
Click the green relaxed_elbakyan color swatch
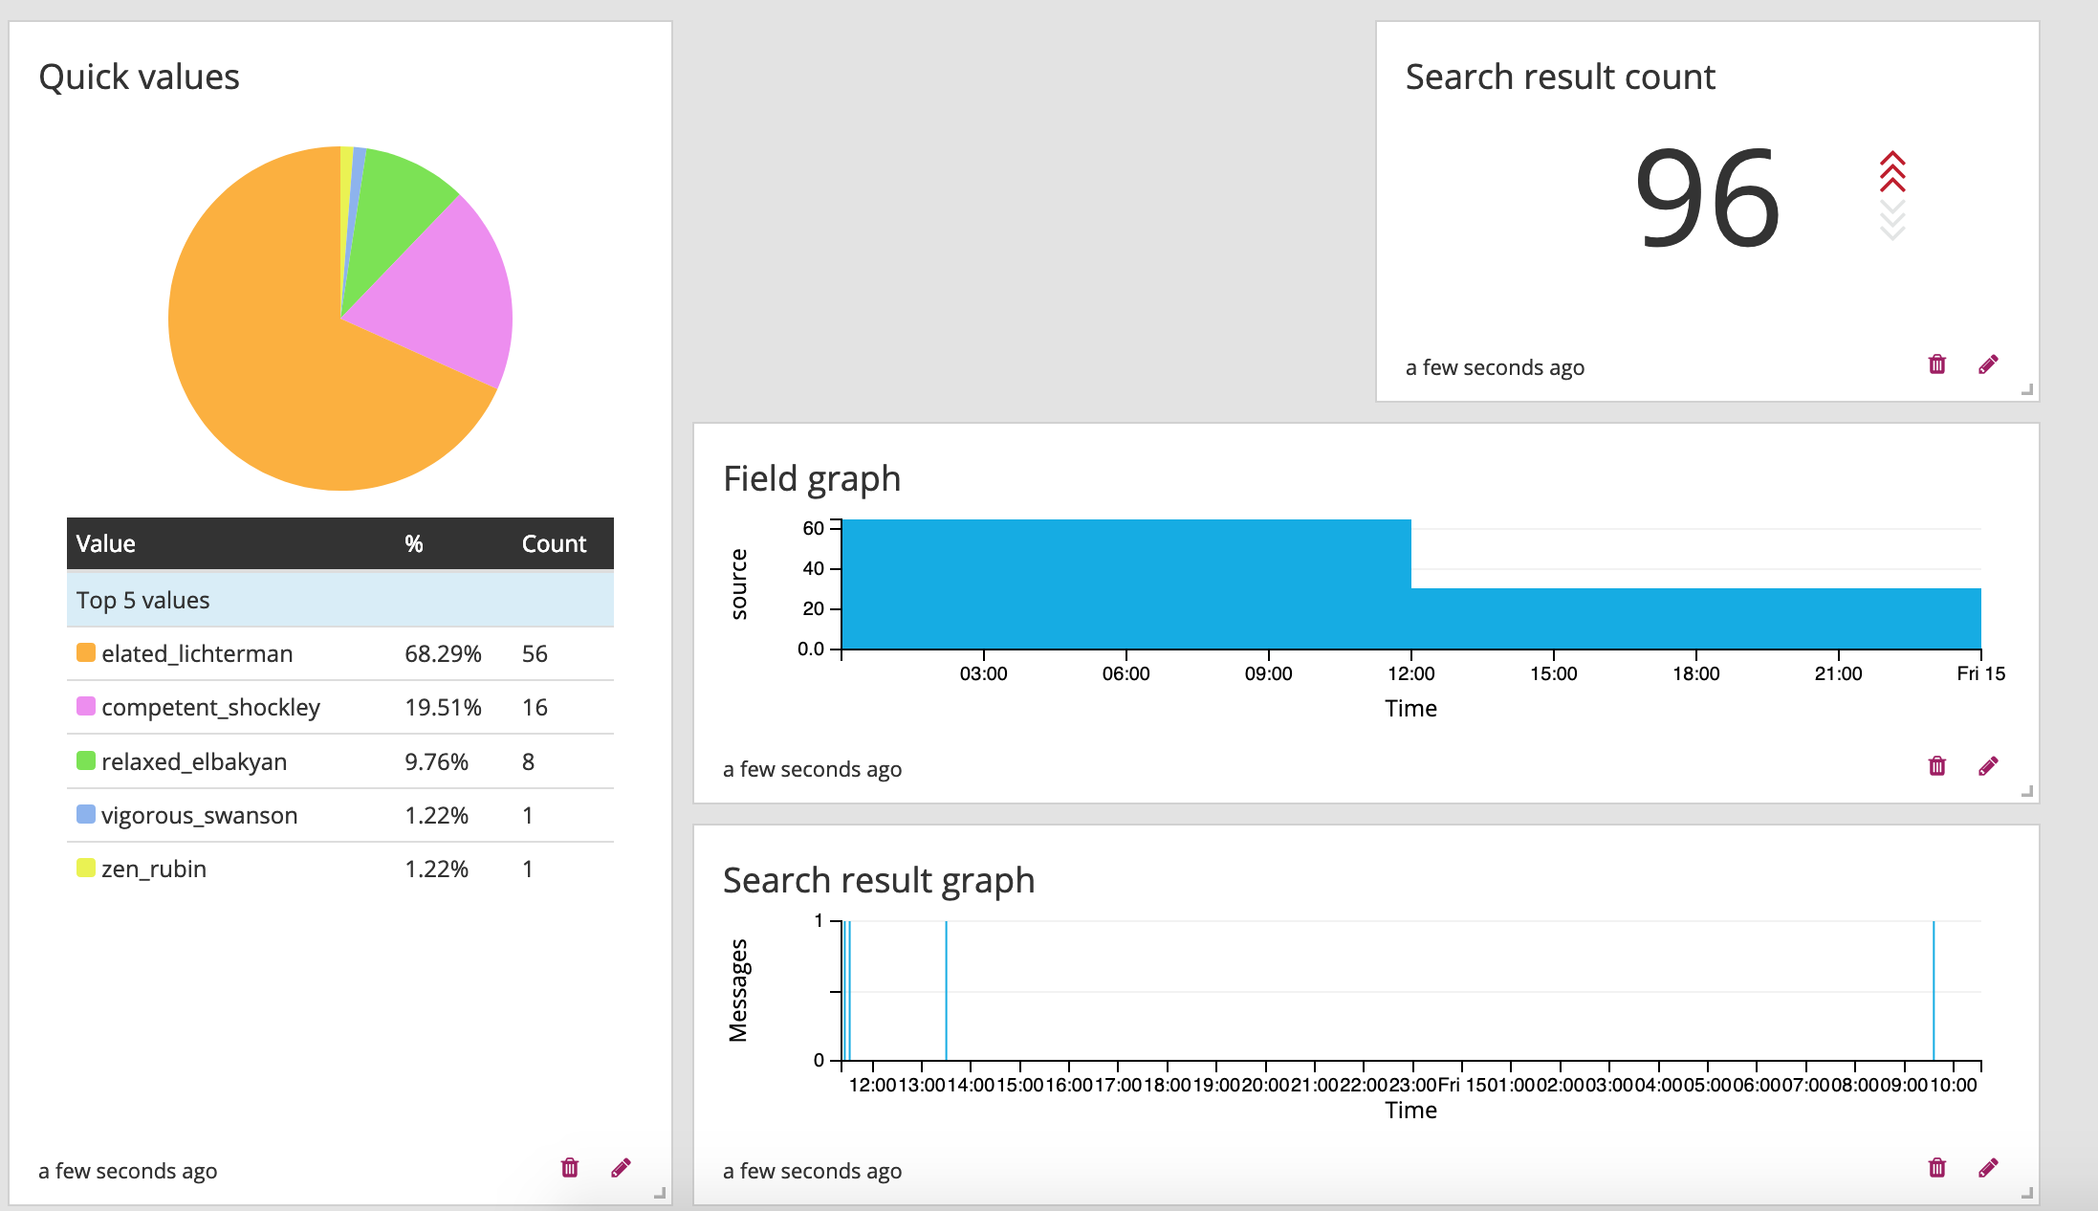click(x=86, y=760)
